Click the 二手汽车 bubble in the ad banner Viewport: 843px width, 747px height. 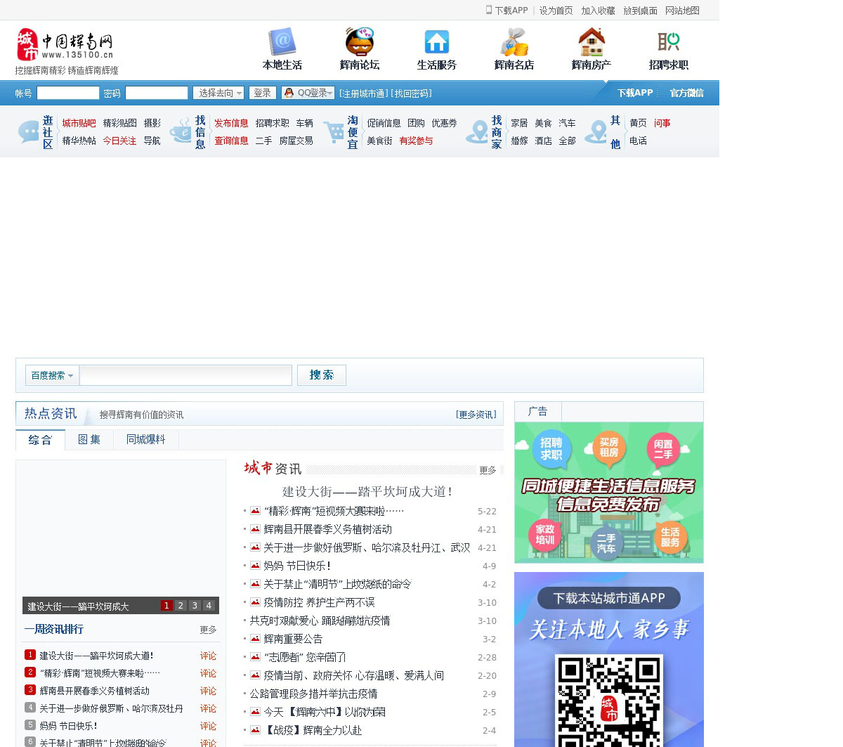click(606, 543)
